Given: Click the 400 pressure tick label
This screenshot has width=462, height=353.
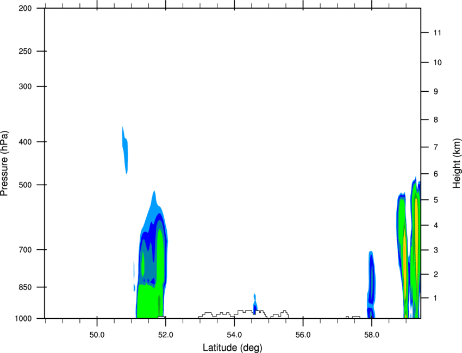Looking at the screenshot, I should pos(25,142).
